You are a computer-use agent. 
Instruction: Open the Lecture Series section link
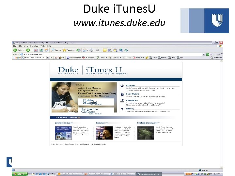click(64, 123)
